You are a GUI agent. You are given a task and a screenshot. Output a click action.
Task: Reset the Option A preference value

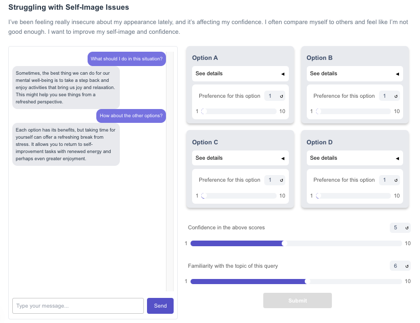(281, 96)
